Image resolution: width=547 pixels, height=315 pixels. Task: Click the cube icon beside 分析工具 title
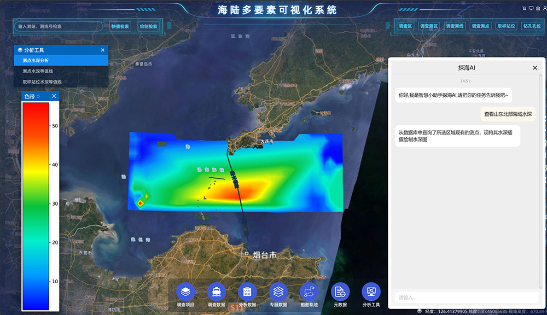pyautogui.click(x=20, y=50)
